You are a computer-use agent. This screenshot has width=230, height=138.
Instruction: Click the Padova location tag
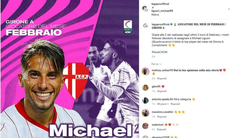pos(155,15)
